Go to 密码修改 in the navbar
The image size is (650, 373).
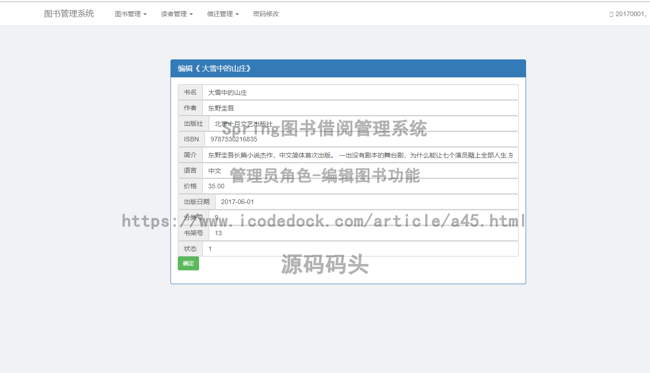pos(266,14)
